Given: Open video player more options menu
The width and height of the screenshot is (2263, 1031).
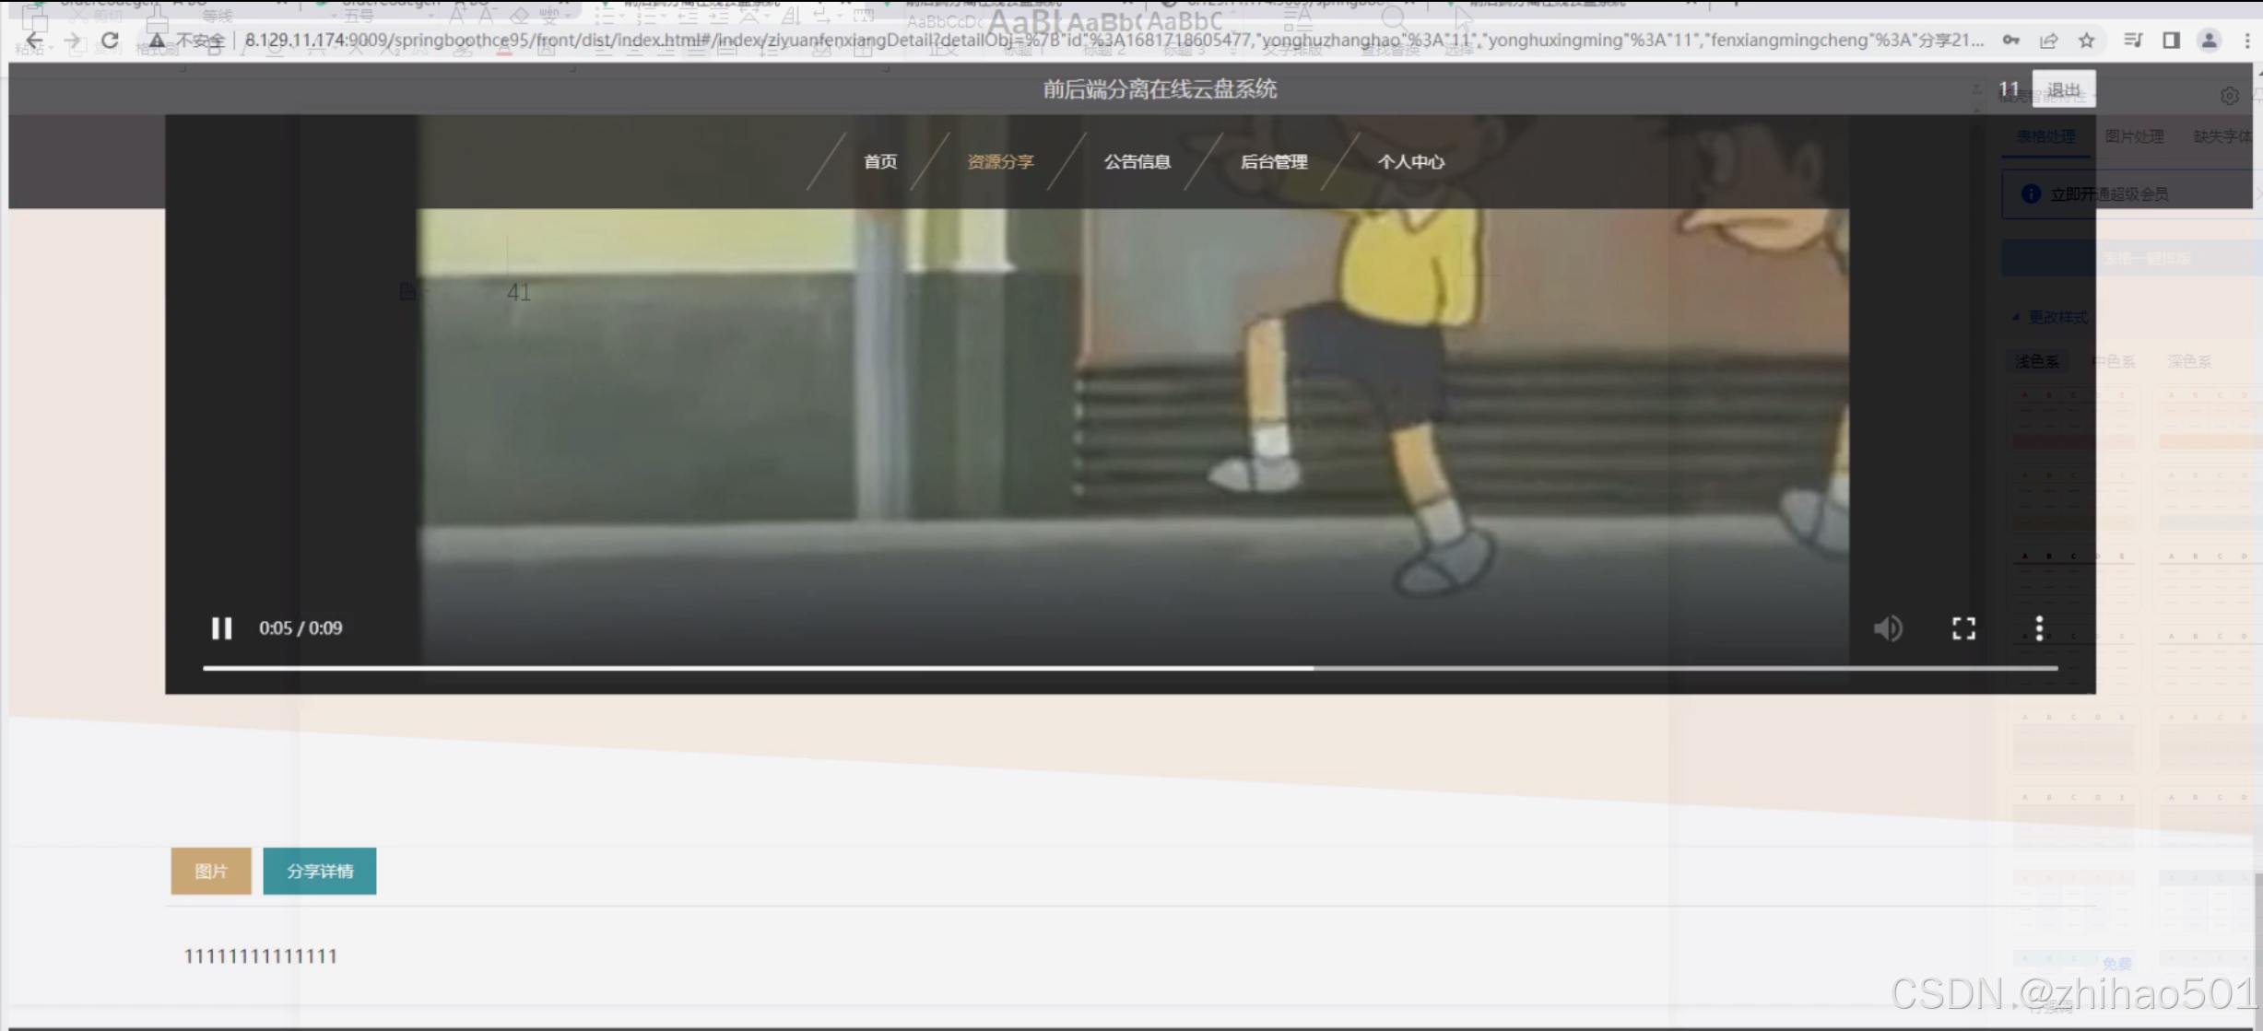Looking at the screenshot, I should pyautogui.click(x=2039, y=628).
